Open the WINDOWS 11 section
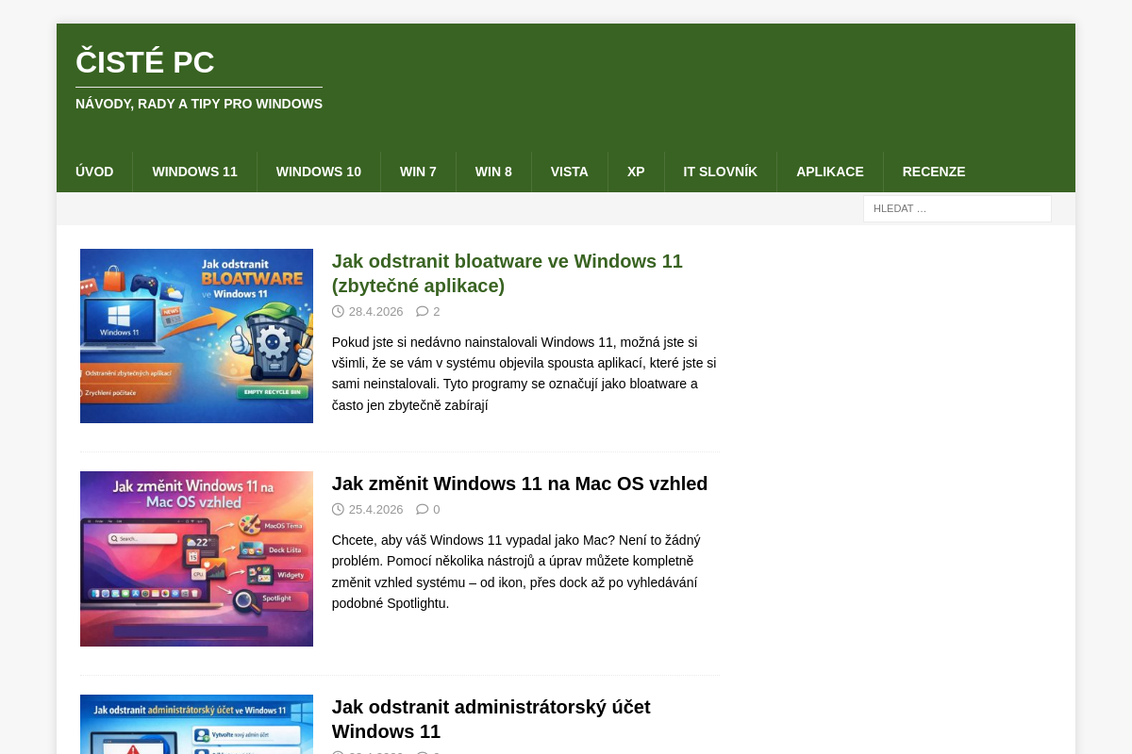The width and height of the screenshot is (1132, 754). pyautogui.click(x=194, y=172)
